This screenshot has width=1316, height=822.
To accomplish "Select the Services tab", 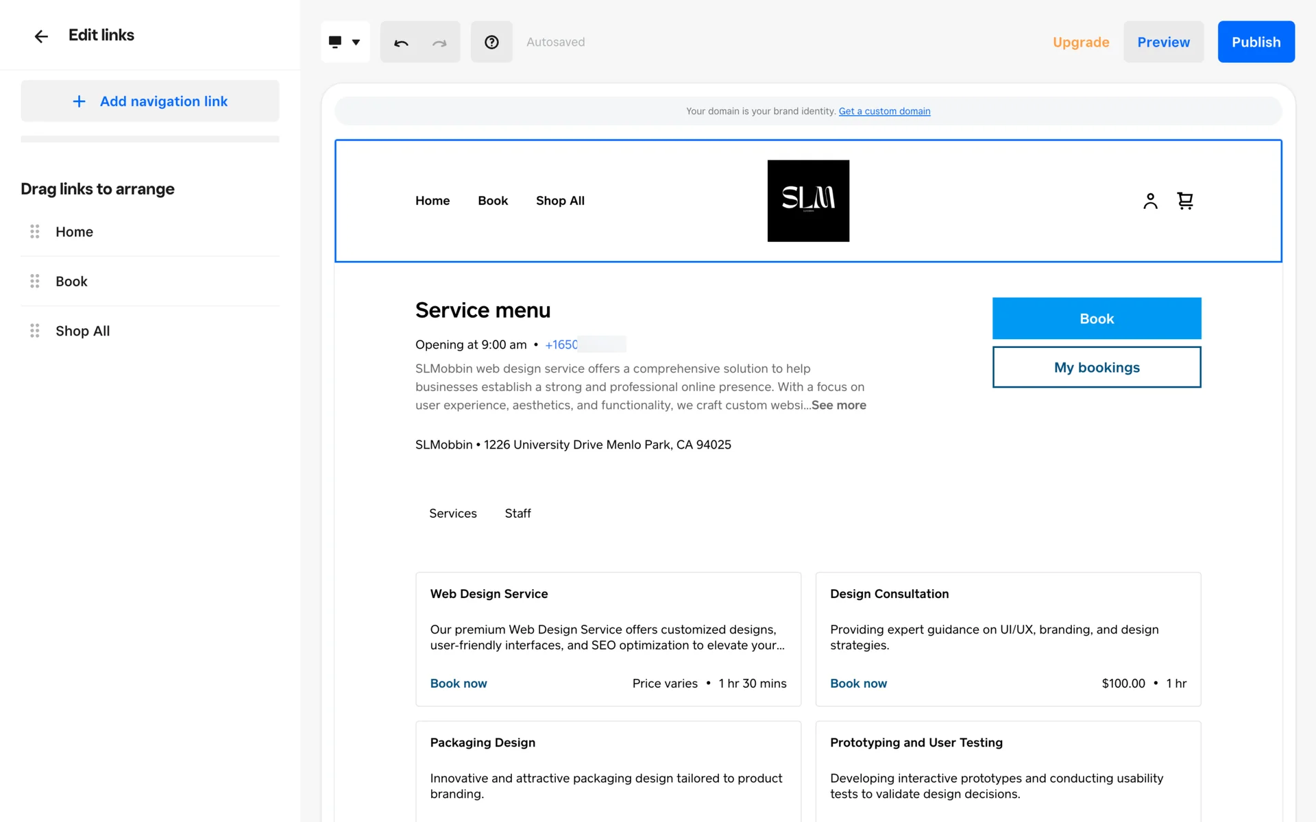I will coord(452,513).
